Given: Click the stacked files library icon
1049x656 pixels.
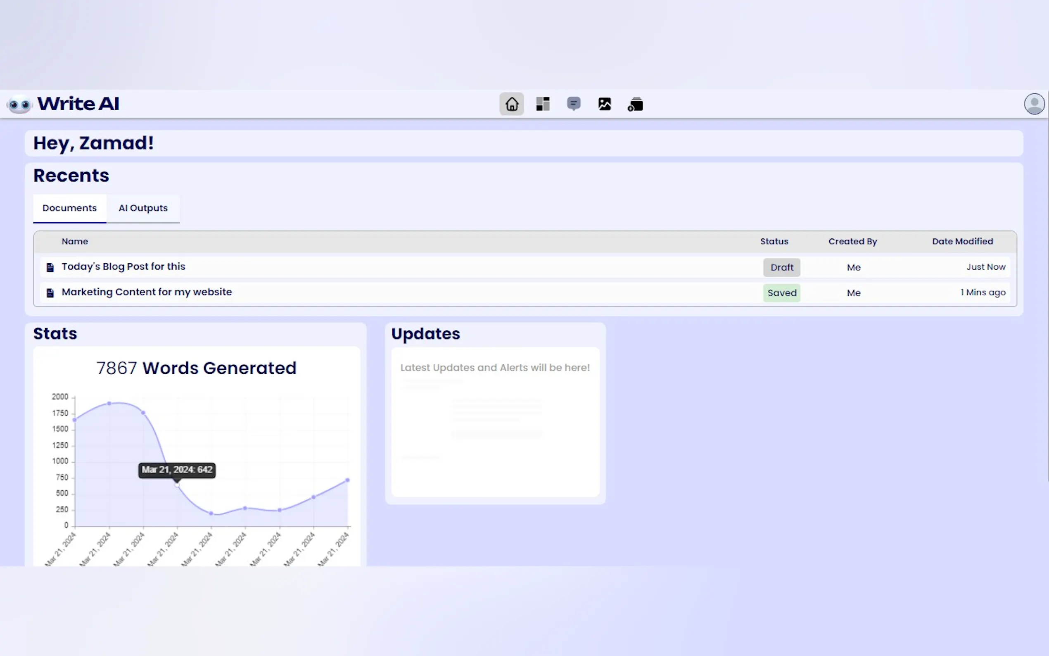Looking at the screenshot, I should tap(635, 105).
